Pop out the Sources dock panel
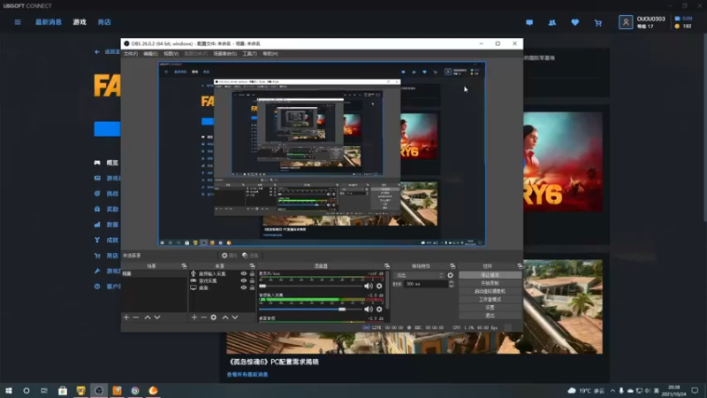Viewport: 707px width, 398px height. (252, 266)
